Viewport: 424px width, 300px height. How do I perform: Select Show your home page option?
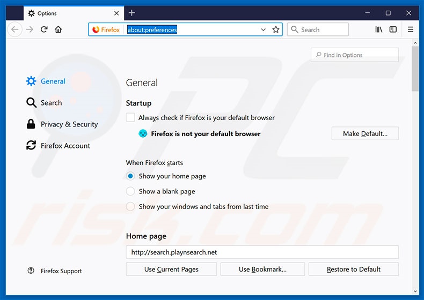tap(130, 176)
